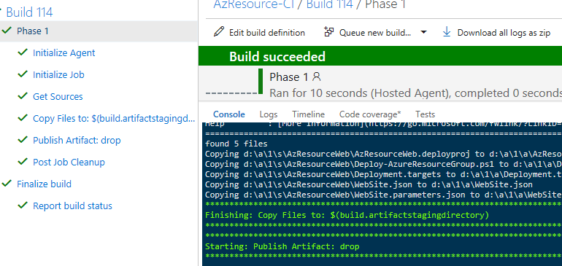Open the Post Job Cleanup step
562x266 pixels.
(x=69, y=163)
